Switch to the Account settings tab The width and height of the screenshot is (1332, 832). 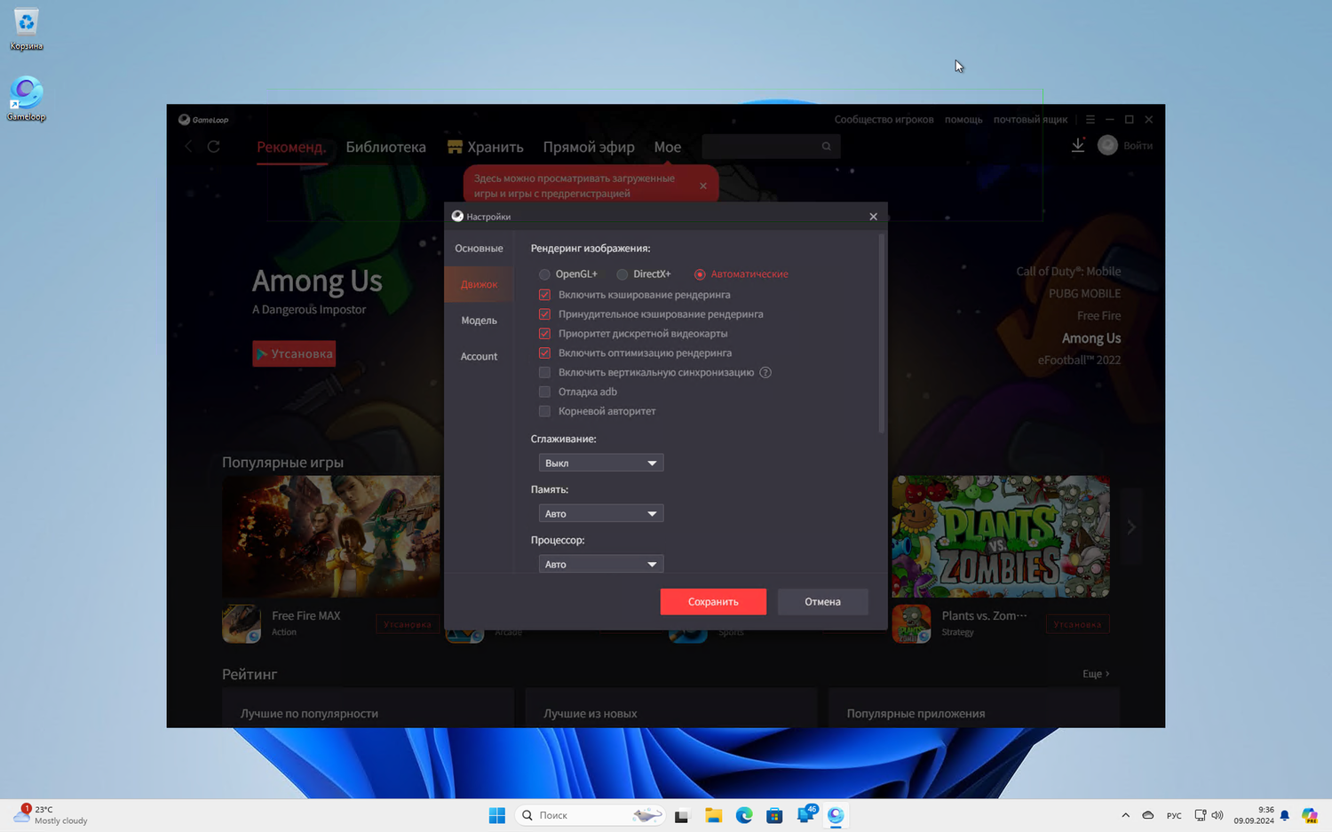coord(479,356)
